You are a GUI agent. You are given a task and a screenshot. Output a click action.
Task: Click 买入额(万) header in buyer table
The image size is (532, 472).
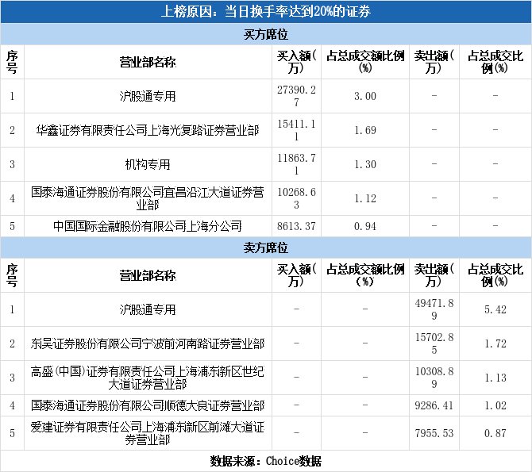point(296,62)
